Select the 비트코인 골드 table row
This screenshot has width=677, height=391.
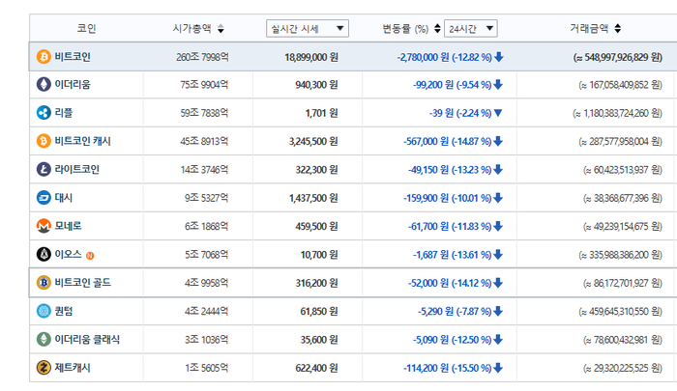tap(353, 283)
